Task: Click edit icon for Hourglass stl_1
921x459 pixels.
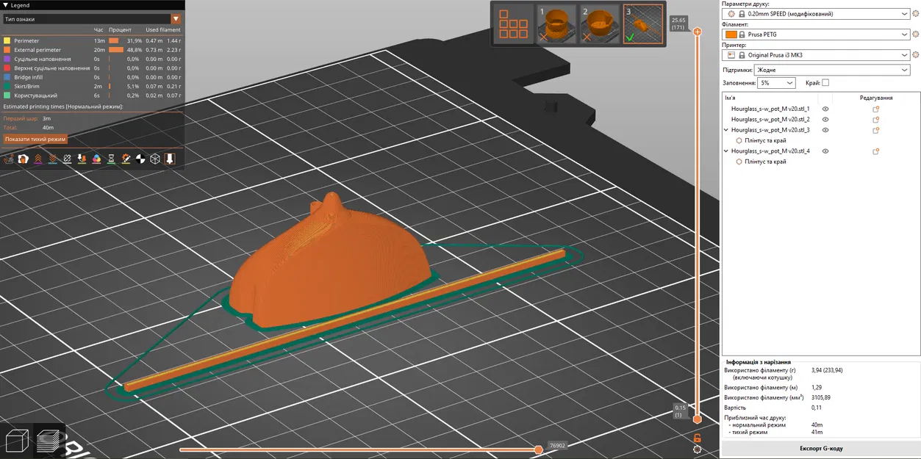Action: [875, 109]
